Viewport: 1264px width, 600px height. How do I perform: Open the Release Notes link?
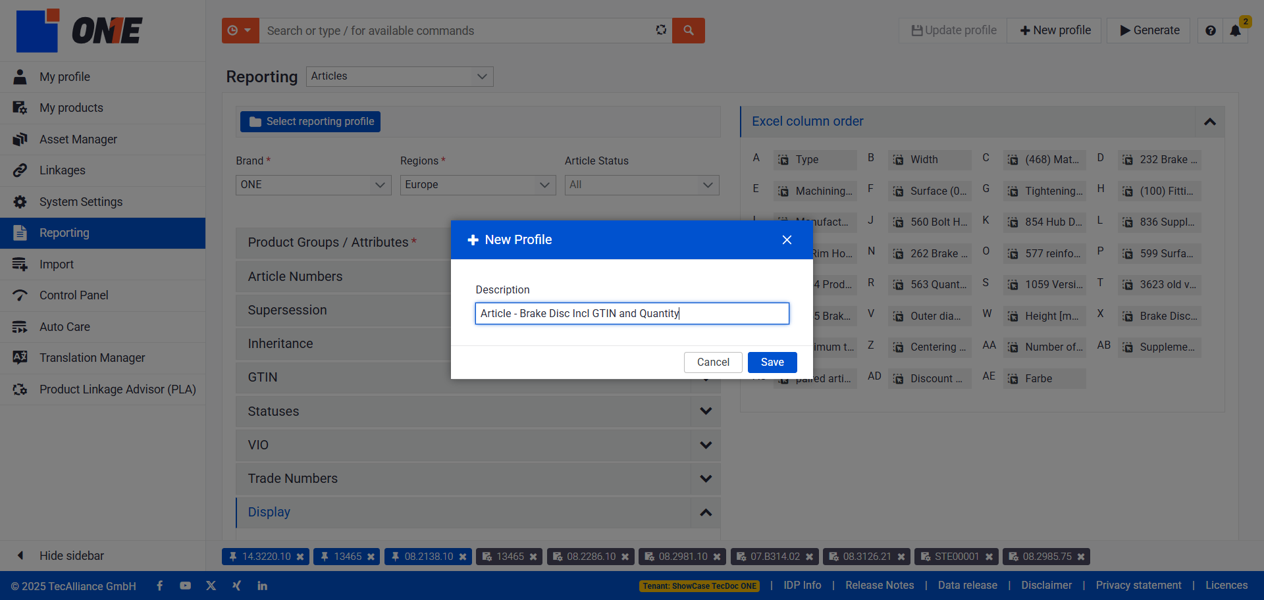click(880, 586)
